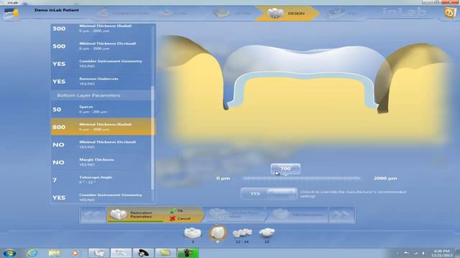Switch to the green camera taskbar app
Image resolution: width=460 pixels, height=258 pixels.
pyautogui.click(x=188, y=253)
